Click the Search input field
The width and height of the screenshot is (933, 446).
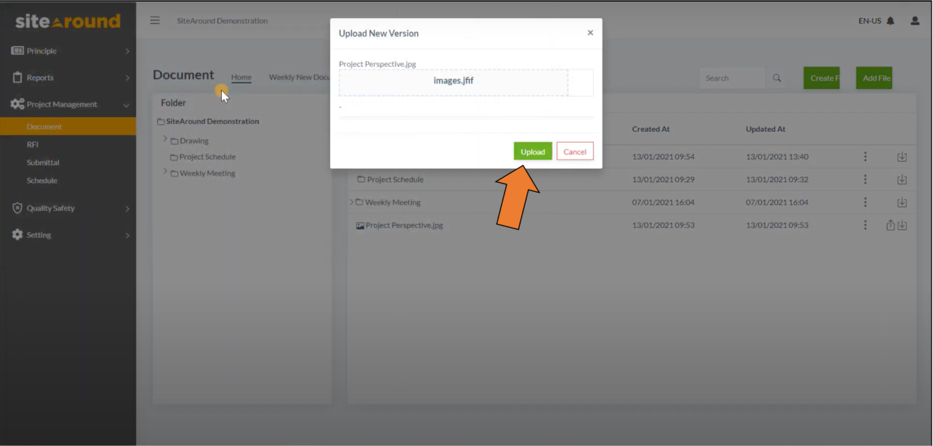tap(732, 78)
